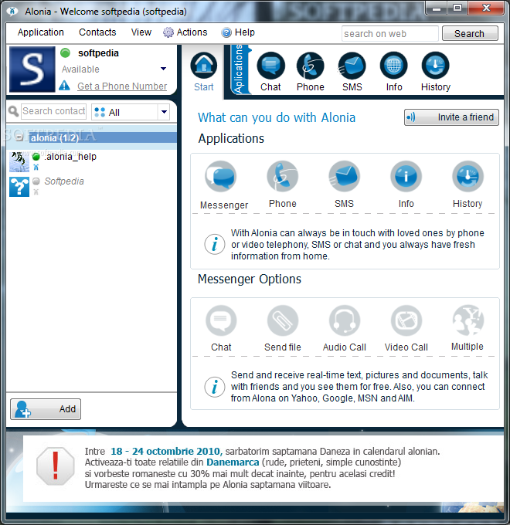Image resolution: width=510 pixels, height=525 pixels.
Task: Open the Contacts menu
Action: [x=97, y=32]
